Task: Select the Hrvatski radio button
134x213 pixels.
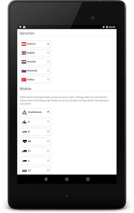Action: 48,62
